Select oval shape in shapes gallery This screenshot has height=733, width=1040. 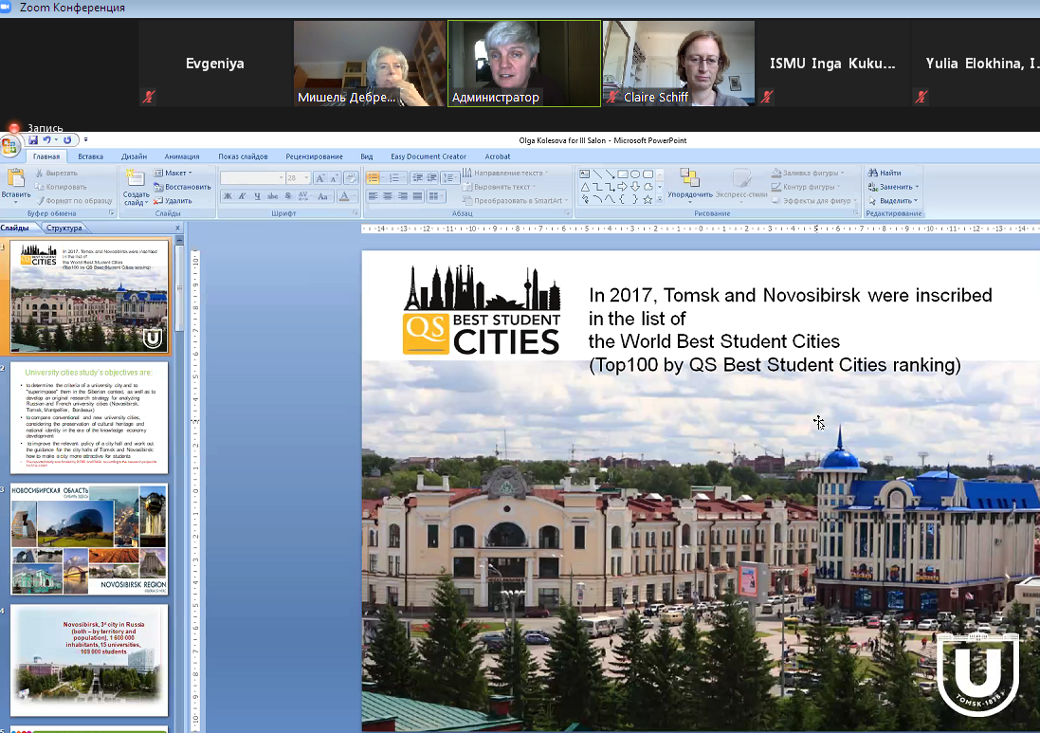point(635,174)
